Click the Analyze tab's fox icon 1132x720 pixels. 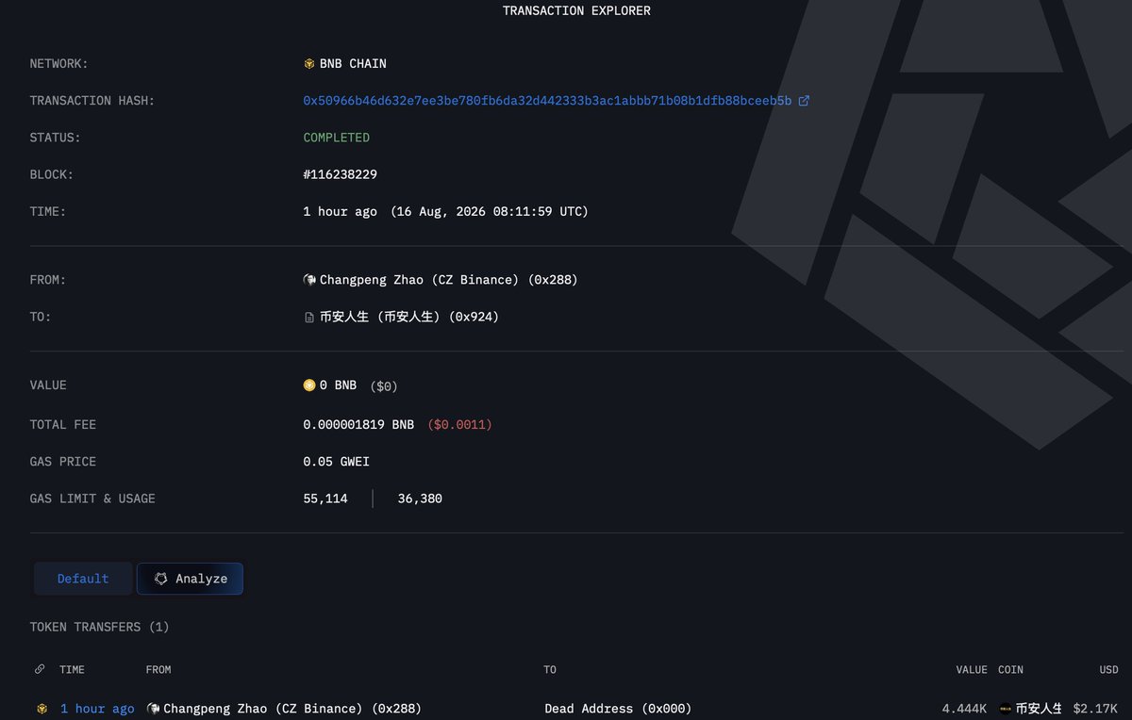pos(161,579)
